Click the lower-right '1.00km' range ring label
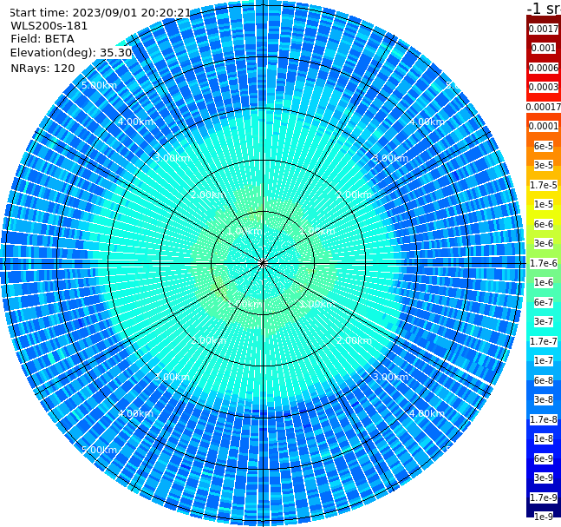 (317, 304)
